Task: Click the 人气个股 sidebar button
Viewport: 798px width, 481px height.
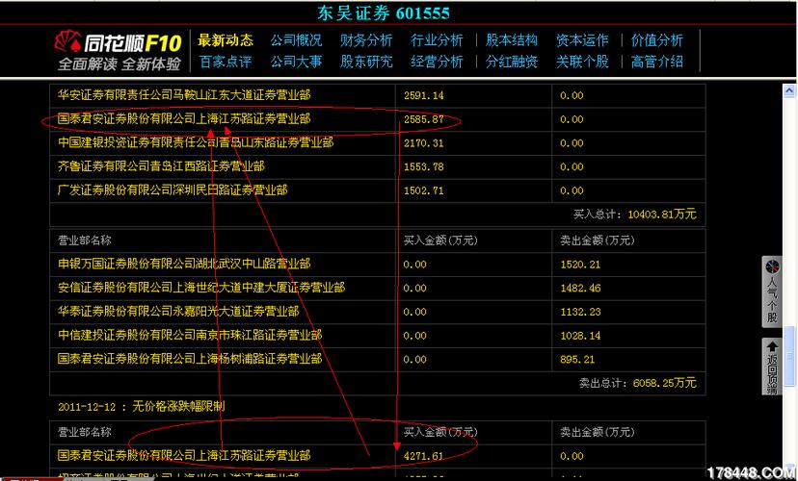Action: 772,291
